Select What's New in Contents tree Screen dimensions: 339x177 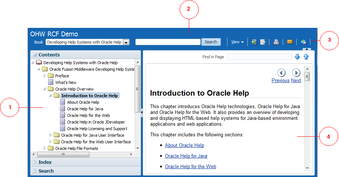[66, 82]
